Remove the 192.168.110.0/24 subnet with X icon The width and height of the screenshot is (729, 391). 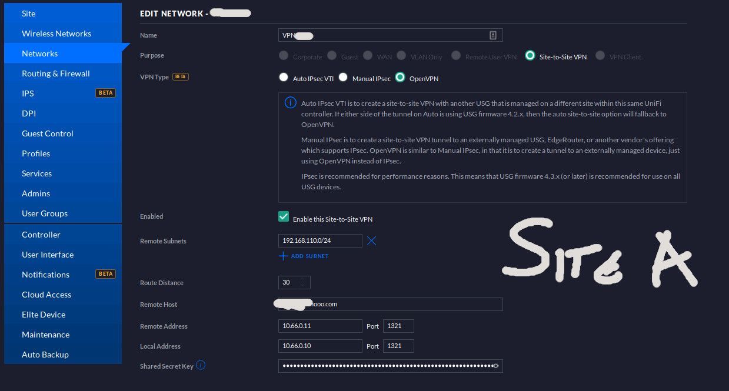pyautogui.click(x=371, y=240)
